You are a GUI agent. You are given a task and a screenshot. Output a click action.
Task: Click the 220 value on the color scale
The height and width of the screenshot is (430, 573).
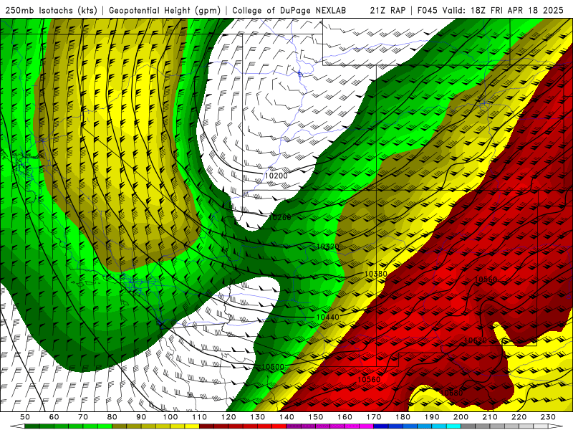[x=519, y=417]
